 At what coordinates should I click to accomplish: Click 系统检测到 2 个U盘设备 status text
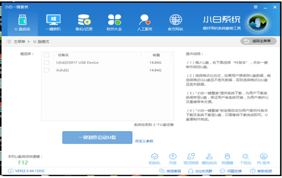(154, 124)
